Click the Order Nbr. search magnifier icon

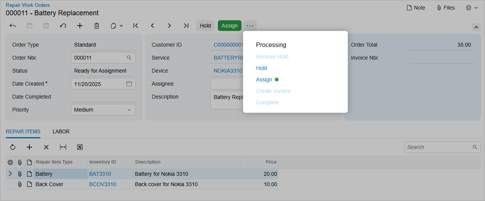tap(129, 58)
